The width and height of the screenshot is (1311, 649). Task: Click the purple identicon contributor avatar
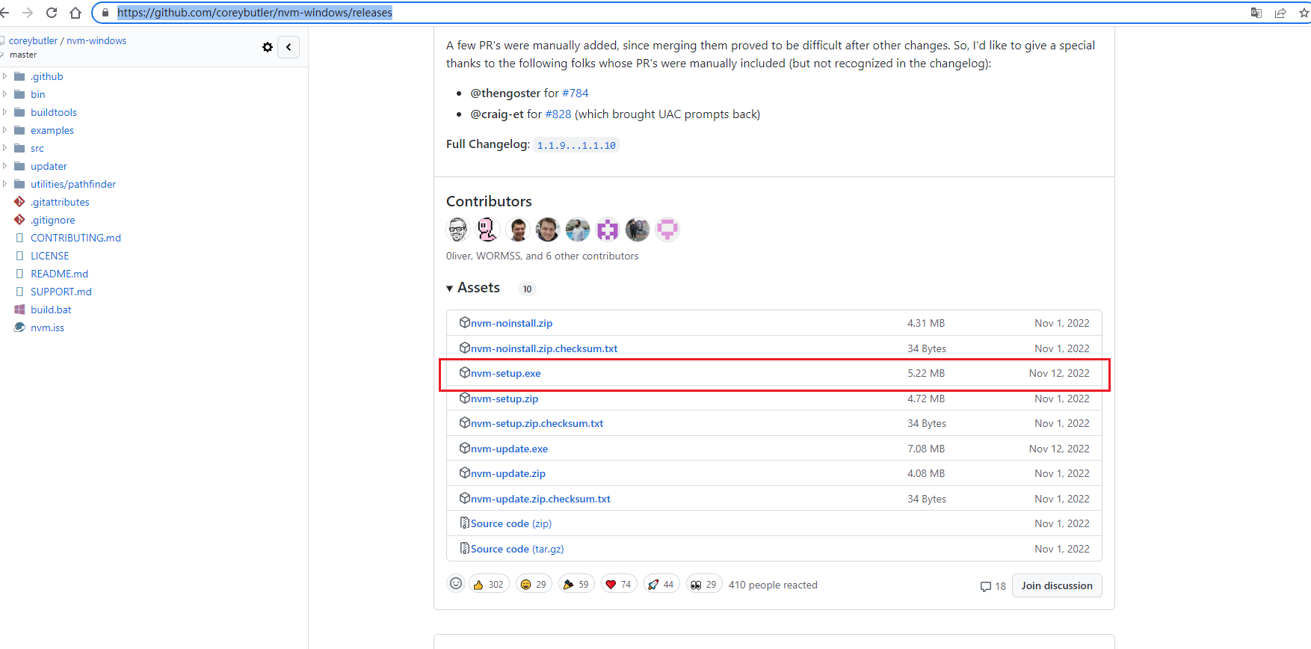pyautogui.click(x=608, y=230)
